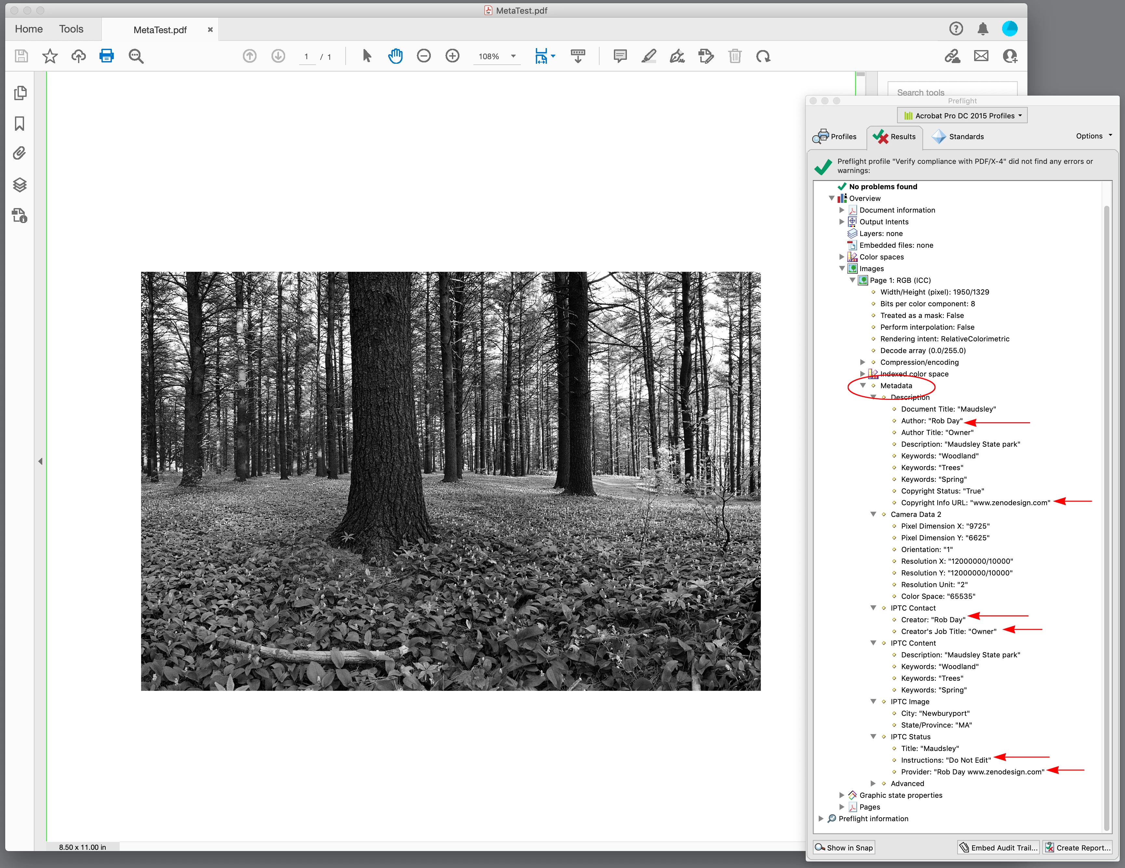
Task: Click the Delete trash can icon
Action: pyautogui.click(x=735, y=56)
